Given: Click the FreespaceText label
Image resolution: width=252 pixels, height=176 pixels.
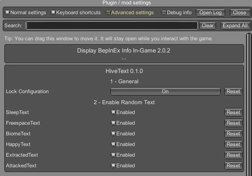Looking at the screenshot, I should pos(23,123).
